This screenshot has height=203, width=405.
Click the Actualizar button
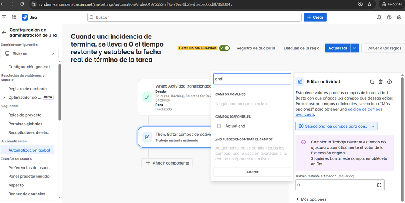[x=338, y=48]
